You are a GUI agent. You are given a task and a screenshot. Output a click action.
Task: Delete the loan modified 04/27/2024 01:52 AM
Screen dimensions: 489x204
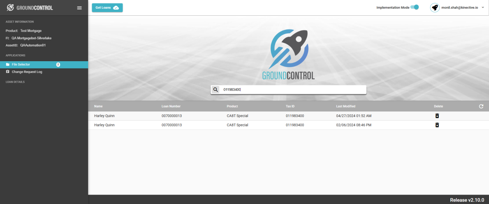pos(437,116)
